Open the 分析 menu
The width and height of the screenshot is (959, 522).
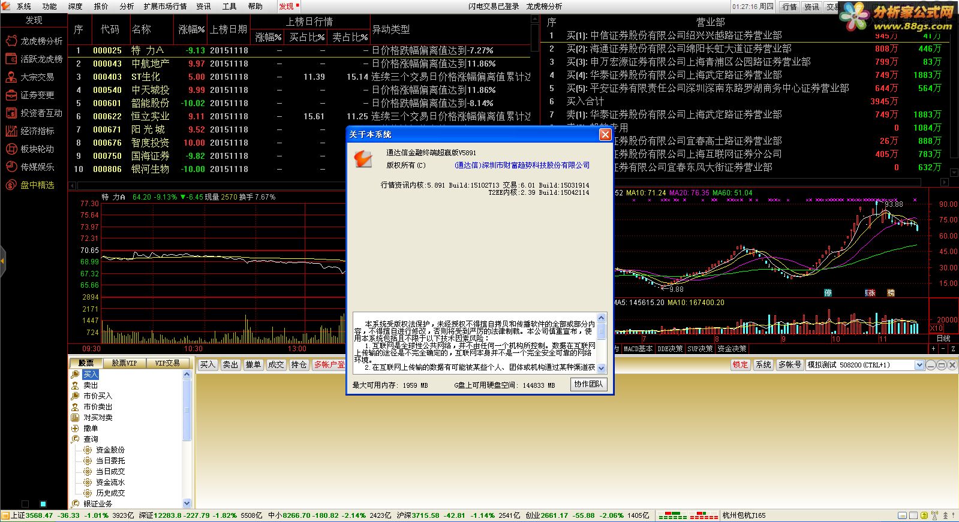127,7
